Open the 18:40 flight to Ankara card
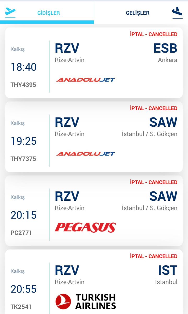The width and height of the screenshot is (188, 314). [x=94, y=63]
